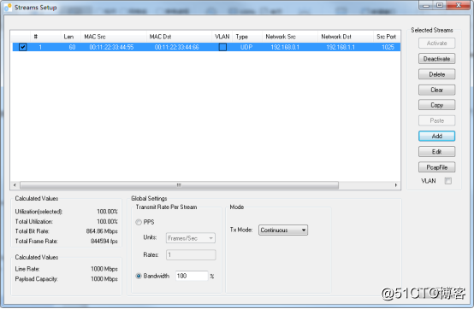
Task: Click the scroll right arrow of stream list
Action: (x=396, y=185)
